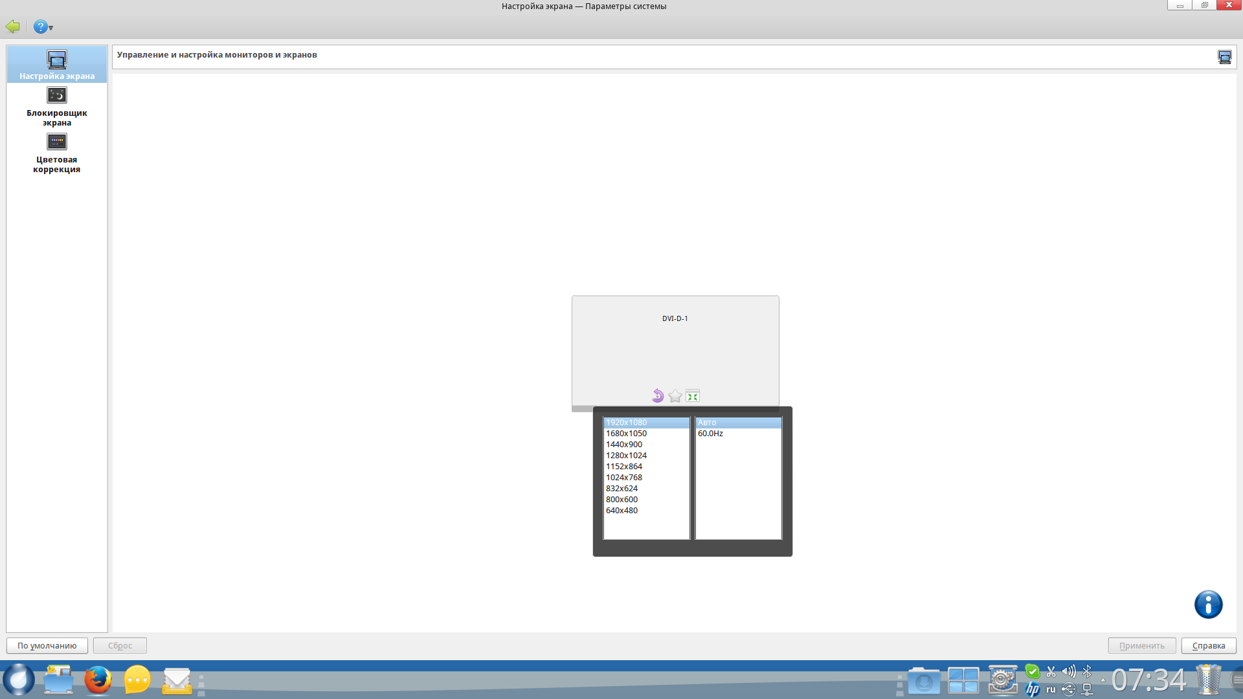1243x699 pixels.
Task: Expand help menu dropdown arrow
Action: click(x=51, y=28)
